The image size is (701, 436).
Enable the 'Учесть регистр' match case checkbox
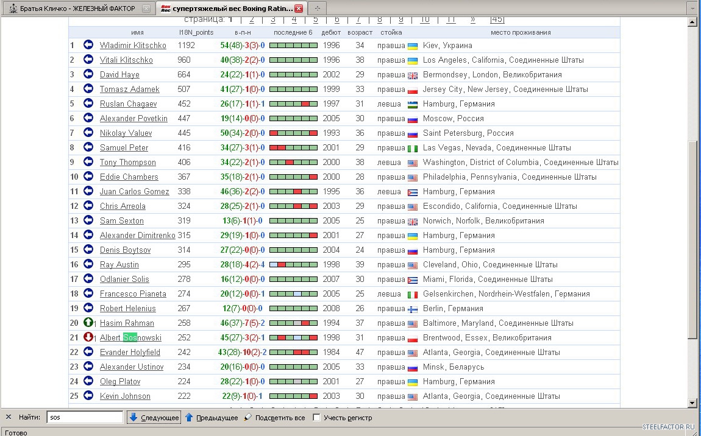click(x=316, y=418)
